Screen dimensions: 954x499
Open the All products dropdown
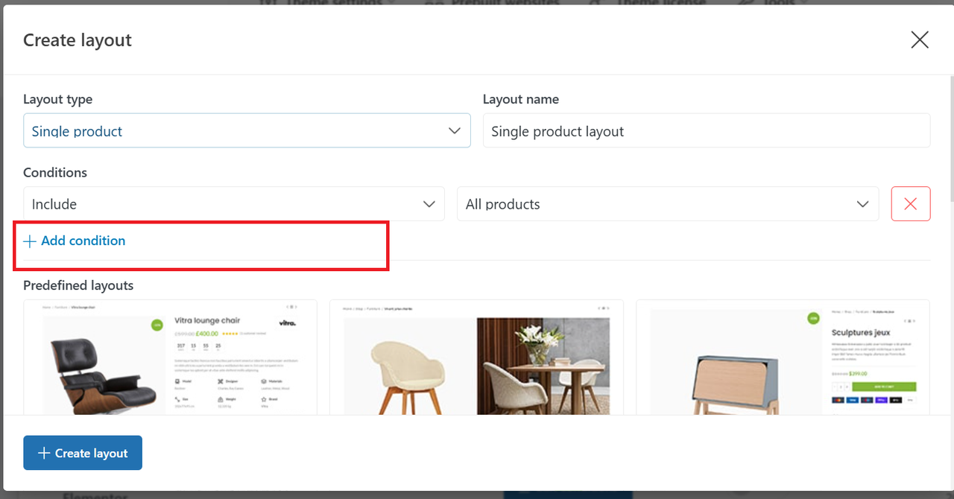(x=668, y=204)
